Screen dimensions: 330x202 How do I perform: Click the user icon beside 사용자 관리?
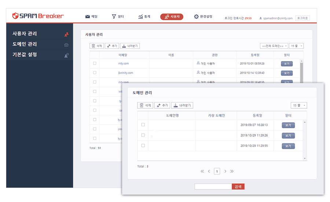pos(66,35)
